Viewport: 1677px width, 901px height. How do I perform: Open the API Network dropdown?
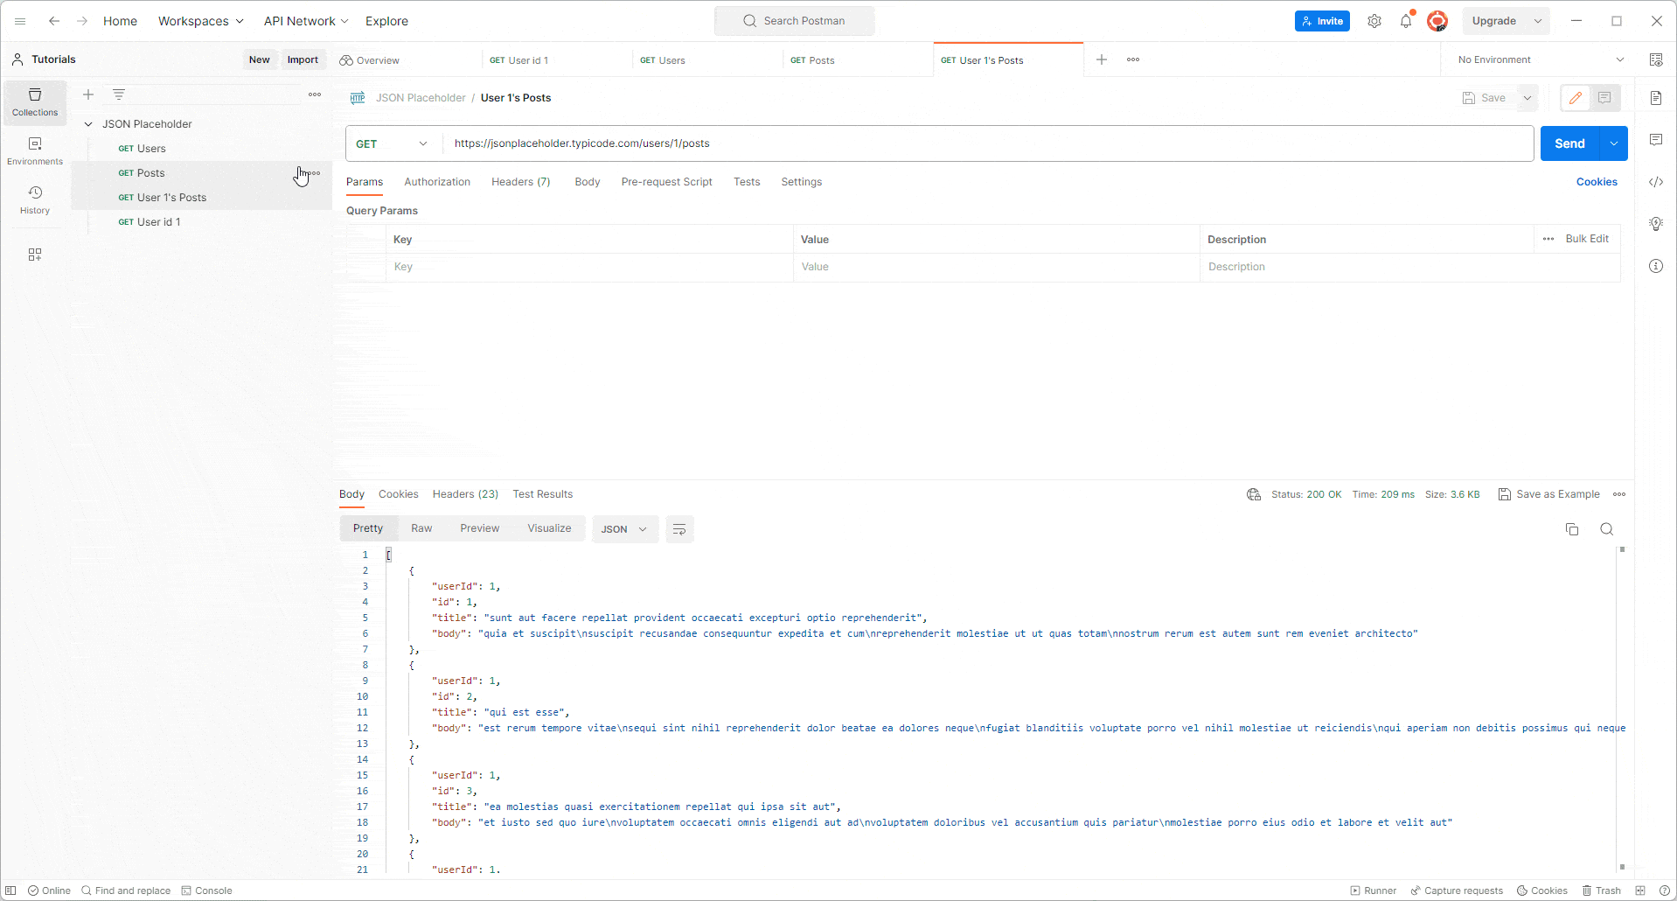coord(306,21)
